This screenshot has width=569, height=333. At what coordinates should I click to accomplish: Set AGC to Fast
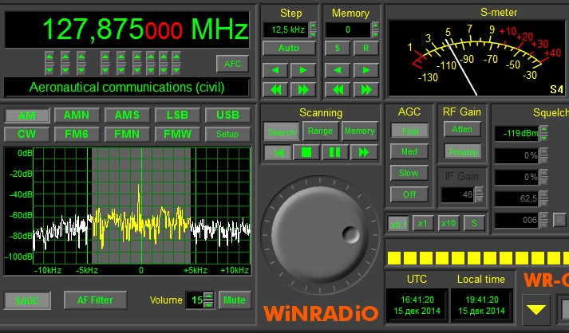(x=409, y=131)
